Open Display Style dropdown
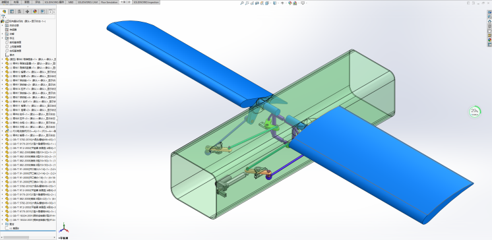492x240 pixels. [x=276, y=3]
